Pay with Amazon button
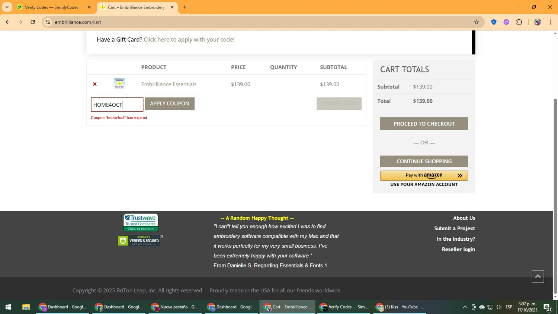This screenshot has height=314, width=558. (424, 176)
